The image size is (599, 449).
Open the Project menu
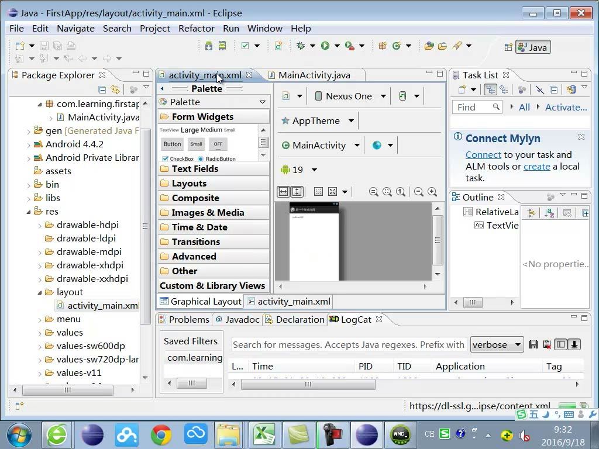(154, 29)
